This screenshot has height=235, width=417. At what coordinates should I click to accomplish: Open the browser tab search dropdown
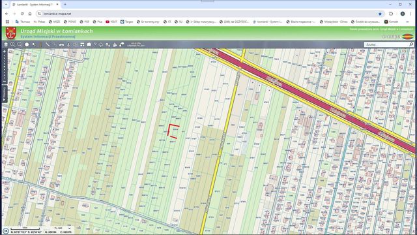6,5
